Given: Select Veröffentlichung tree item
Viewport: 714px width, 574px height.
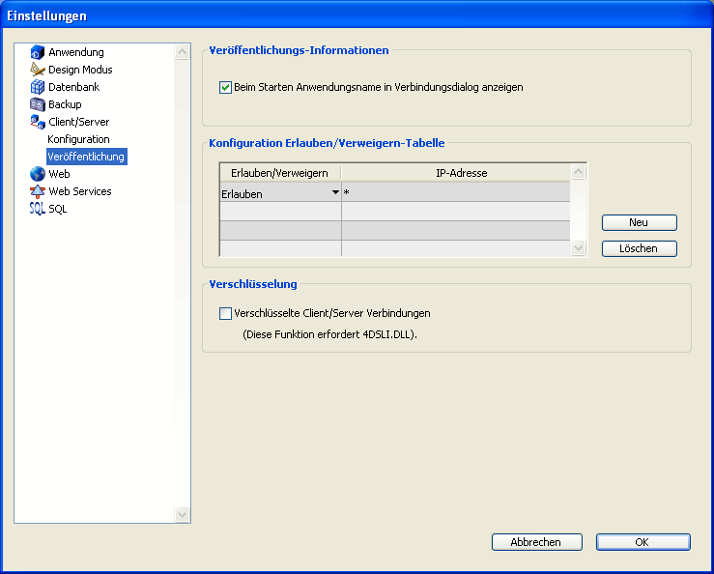Looking at the screenshot, I should tap(86, 157).
